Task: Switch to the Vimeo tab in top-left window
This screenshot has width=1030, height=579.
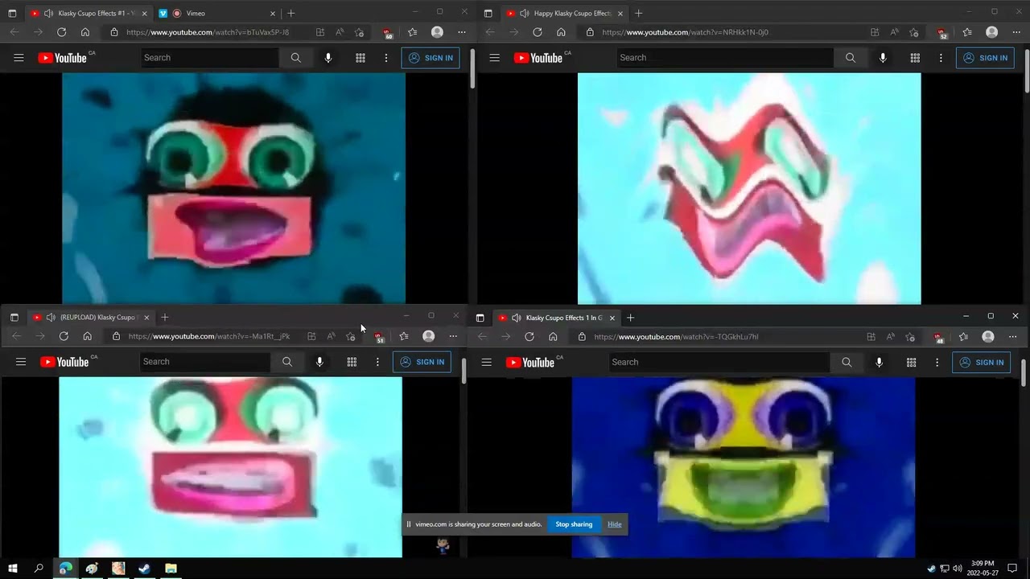Action: [196, 13]
